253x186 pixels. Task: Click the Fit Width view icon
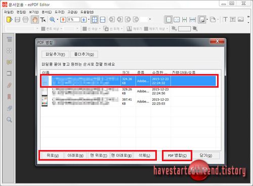103,20
